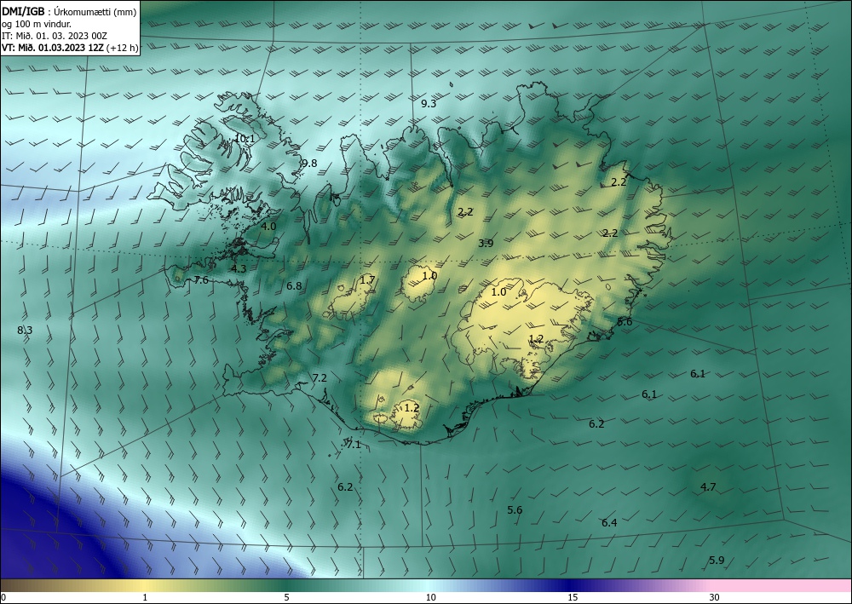Screen dimensions: 852x604
Task: Select the 'IT: Mið. 01. 03. 2023 00Z' line
Action: pos(55,36)
